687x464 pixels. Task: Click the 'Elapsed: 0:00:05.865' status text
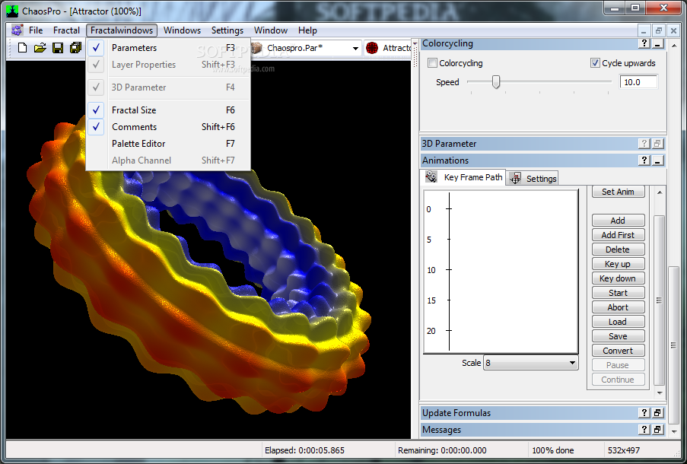(x=304, y=450)
